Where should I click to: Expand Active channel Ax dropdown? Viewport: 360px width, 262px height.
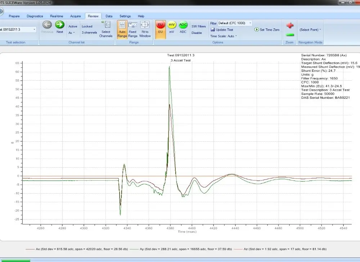click(x=71, y=33)
